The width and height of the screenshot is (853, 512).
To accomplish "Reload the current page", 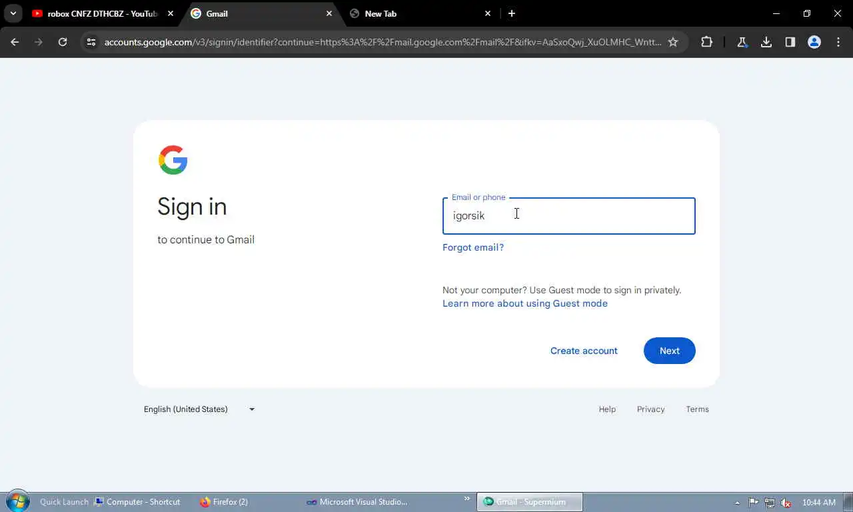I will pyautogui.click(x=63, y=42).
